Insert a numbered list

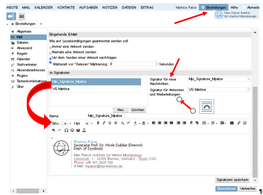pyautogui.click(x=213, y=123)
